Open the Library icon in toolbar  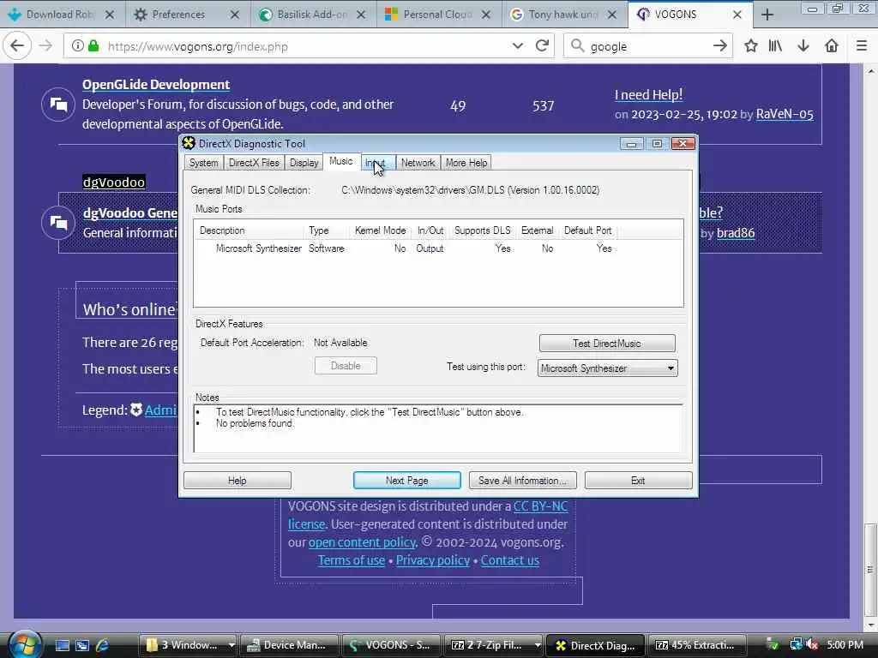coord(775,46)
